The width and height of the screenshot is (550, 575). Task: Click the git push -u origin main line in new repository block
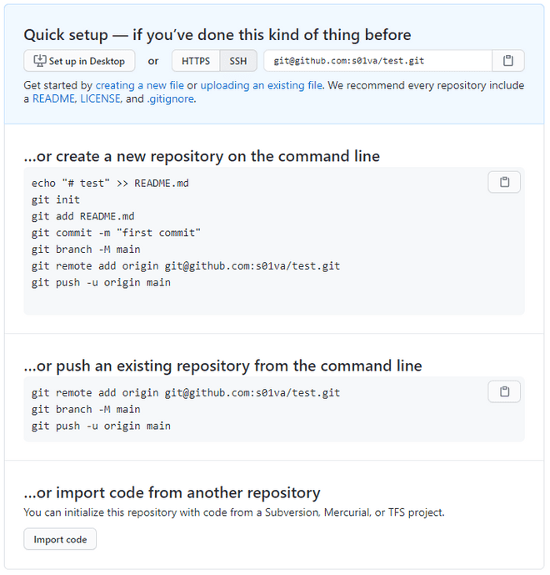tap(101, 283)
